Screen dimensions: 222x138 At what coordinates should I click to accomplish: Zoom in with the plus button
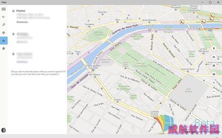click(x=214, y=83)
